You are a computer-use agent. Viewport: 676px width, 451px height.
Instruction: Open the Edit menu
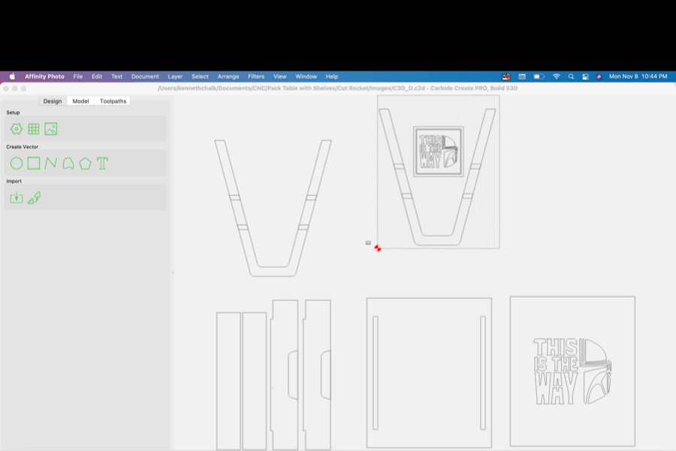(x=97, y=77)
